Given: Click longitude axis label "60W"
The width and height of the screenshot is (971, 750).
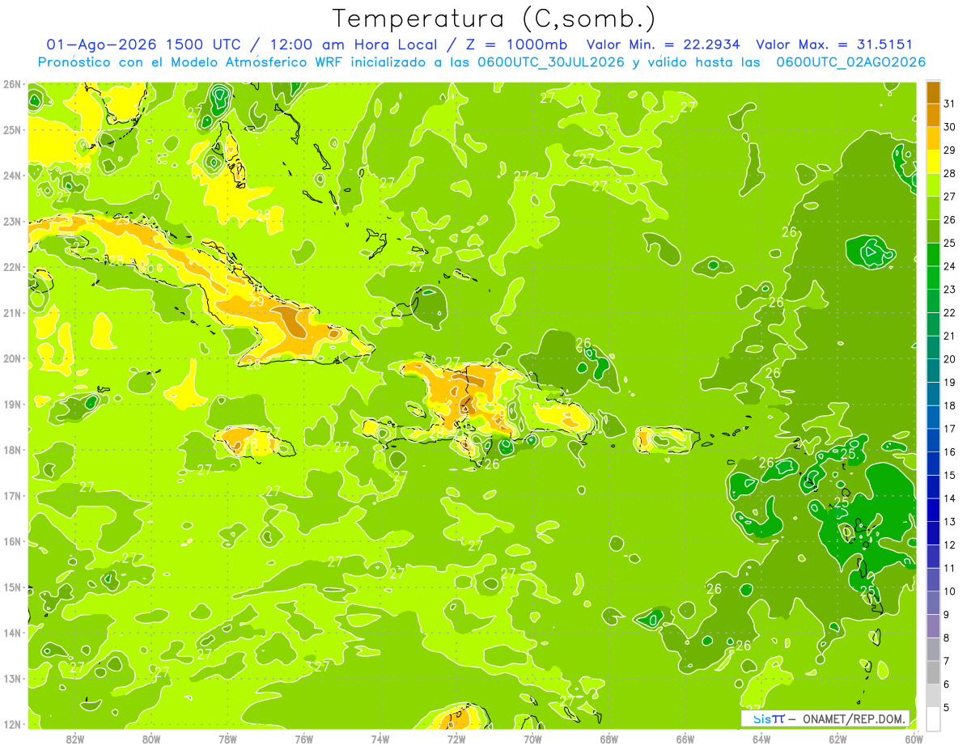Looking at the screenshot, I should click(x=914, y=739).
